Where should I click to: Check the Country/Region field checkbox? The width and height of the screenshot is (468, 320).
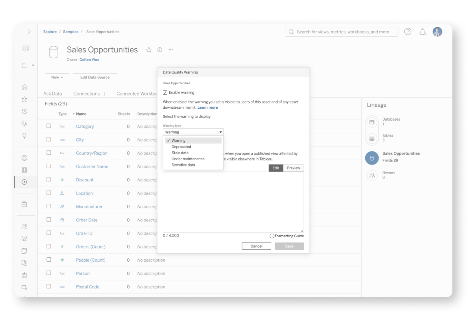(x=49, y=152)
